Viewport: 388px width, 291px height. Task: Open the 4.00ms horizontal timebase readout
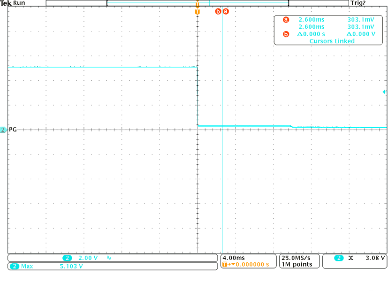pos(234,258)
